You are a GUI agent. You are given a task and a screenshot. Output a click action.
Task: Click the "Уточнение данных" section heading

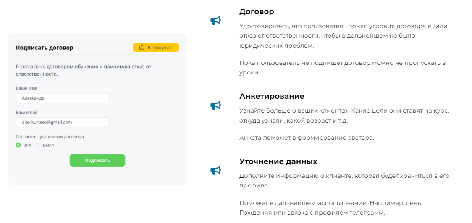click(278, 161)
